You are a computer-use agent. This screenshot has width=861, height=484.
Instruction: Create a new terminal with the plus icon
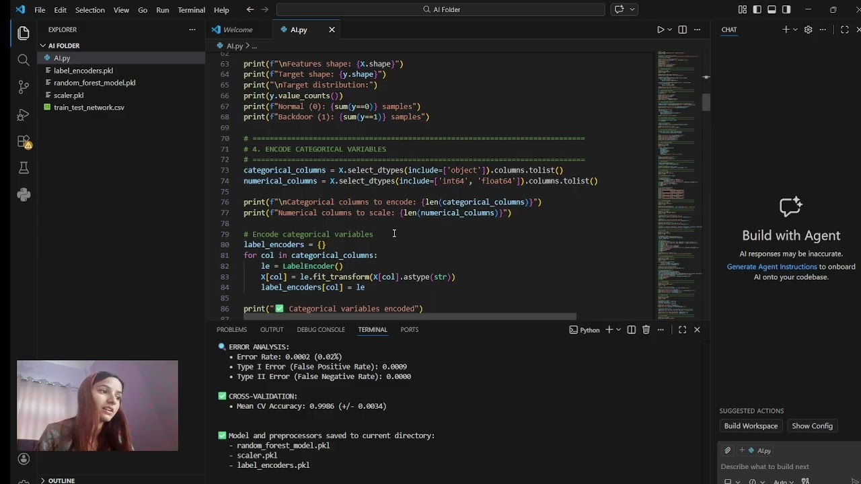[x=609, y=329]
